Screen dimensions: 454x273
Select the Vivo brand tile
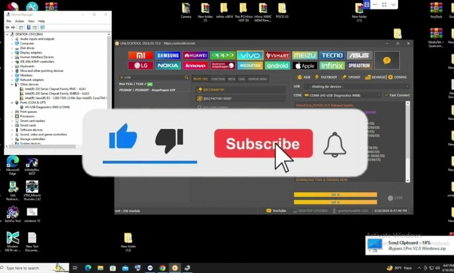tap(250, 55)
